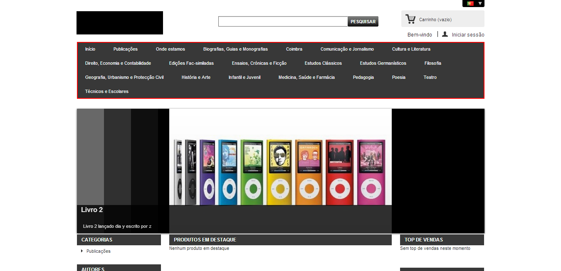Open Técnicos e Escolares category
The width and height of the screenshot is (561, 271).
[x=107, y=91]
